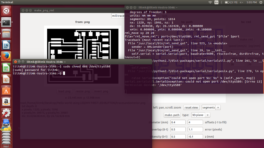Open System Settings from the dock
This screenshot has width=264, height=148.
pos(6,113)
